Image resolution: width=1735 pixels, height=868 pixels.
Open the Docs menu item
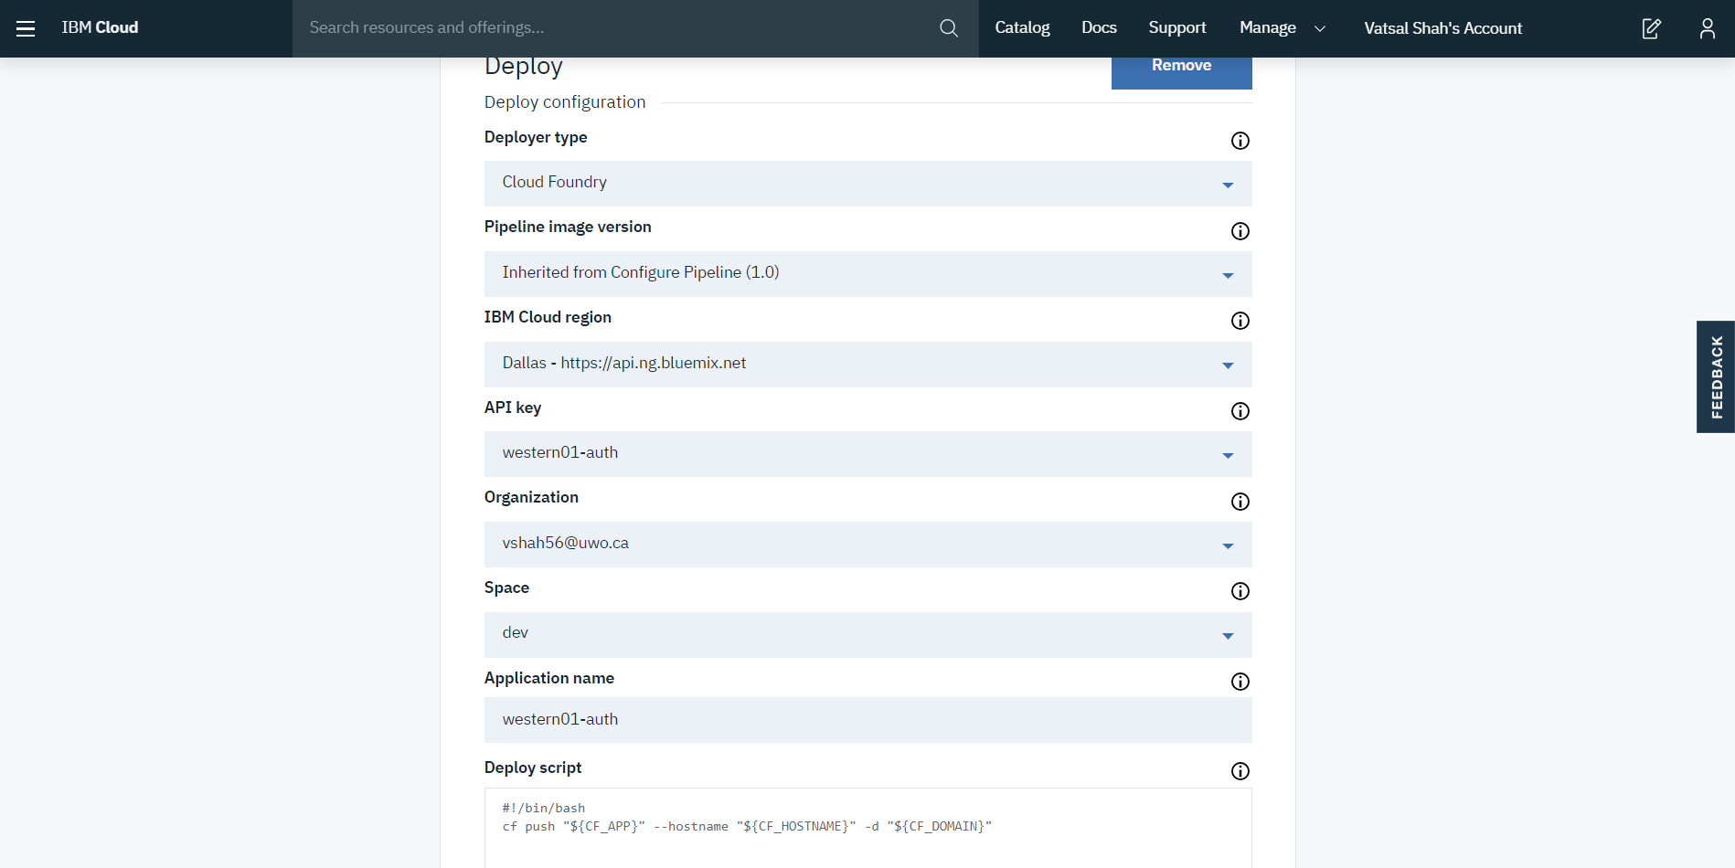(1099, 28)
